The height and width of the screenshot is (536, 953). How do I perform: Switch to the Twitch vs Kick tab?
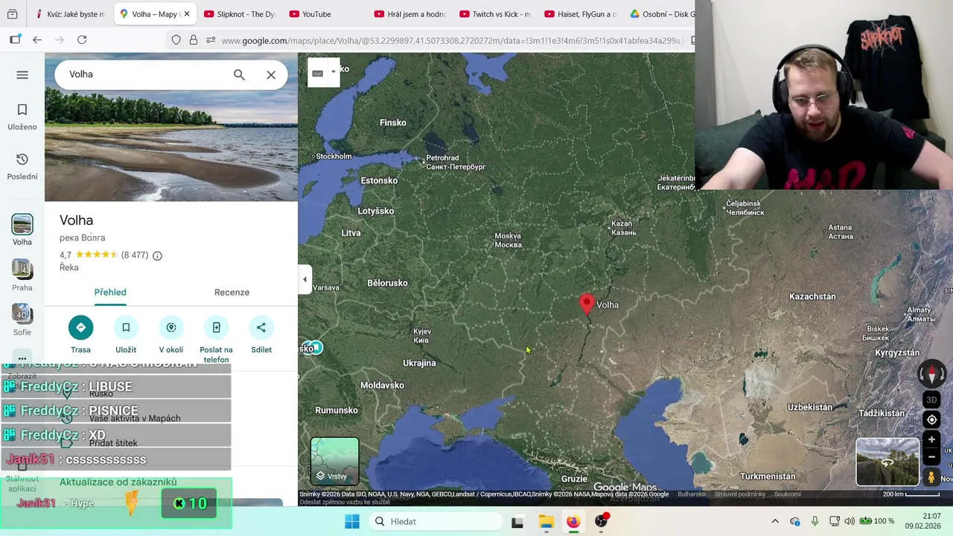point(495,14)
